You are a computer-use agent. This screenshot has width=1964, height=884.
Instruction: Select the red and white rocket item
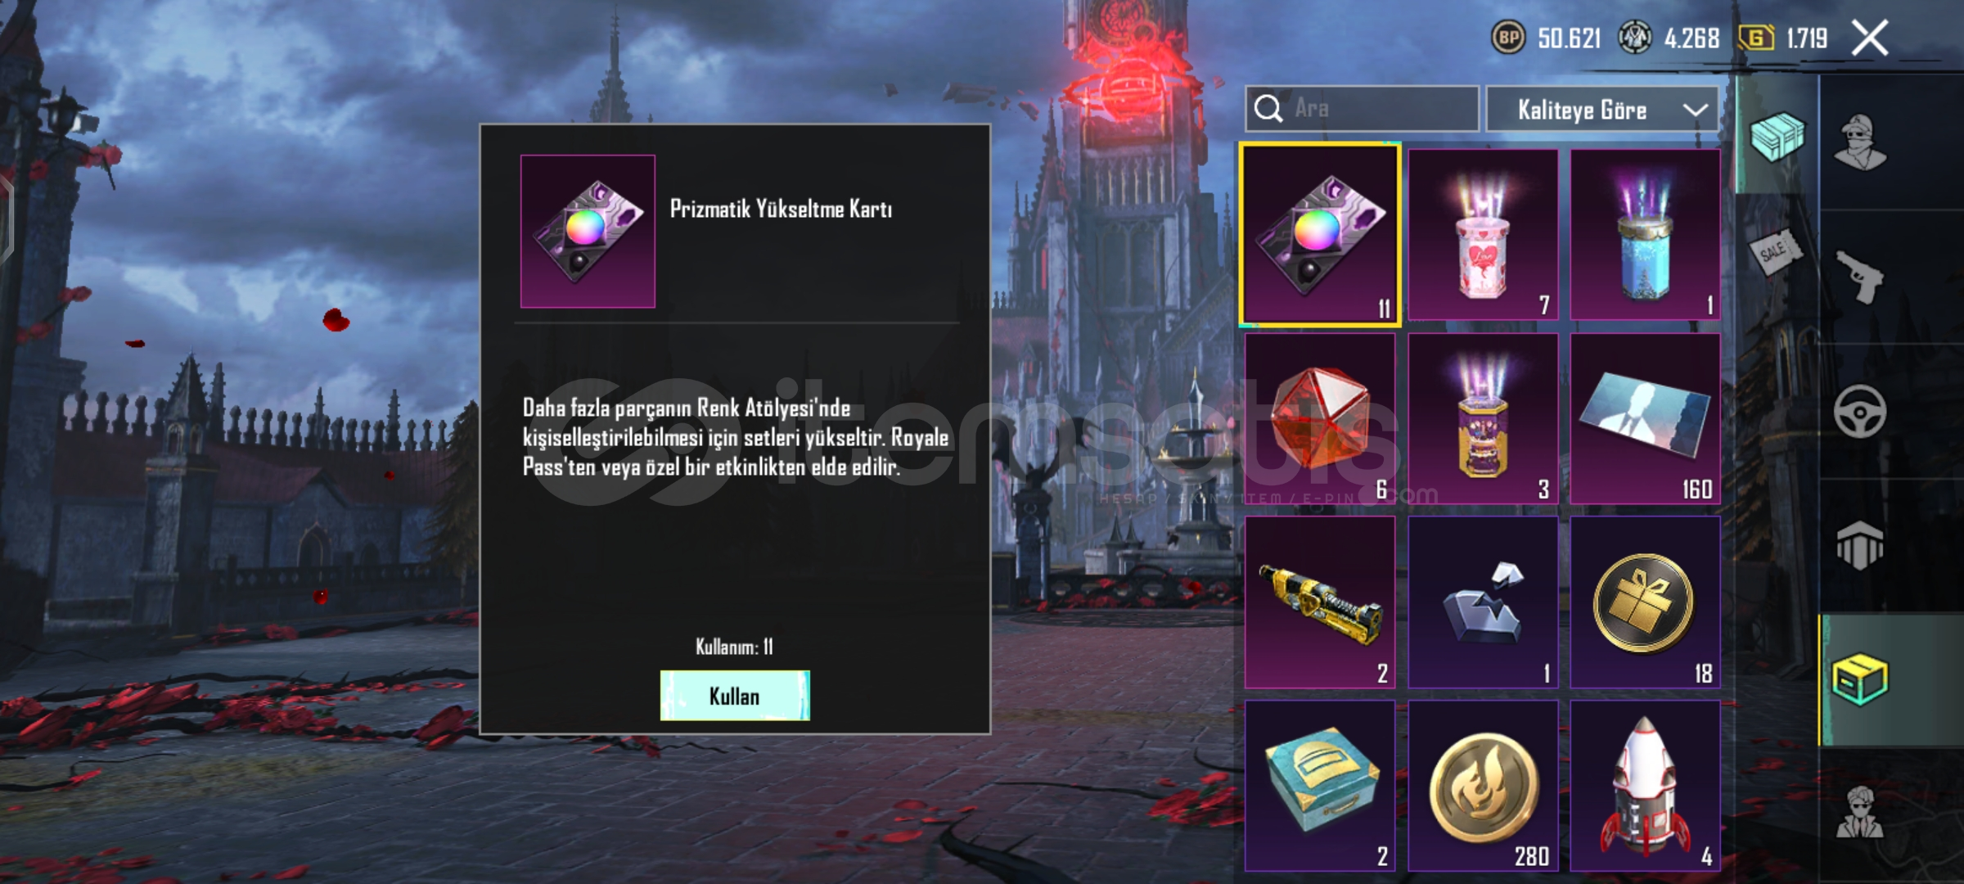[1645, 786]
